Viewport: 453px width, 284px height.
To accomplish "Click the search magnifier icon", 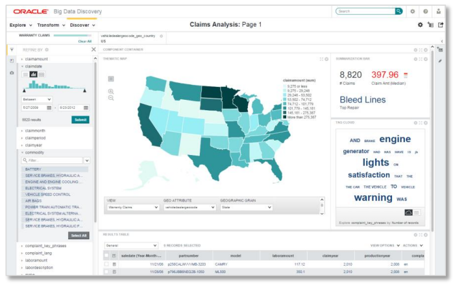I will coord(398,11).
